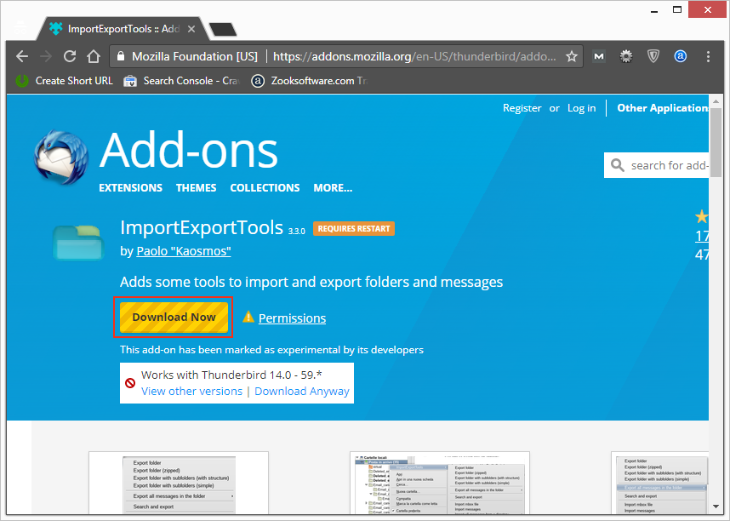Open the middle screenshot thumbnail with folder tree

point(440,483)
